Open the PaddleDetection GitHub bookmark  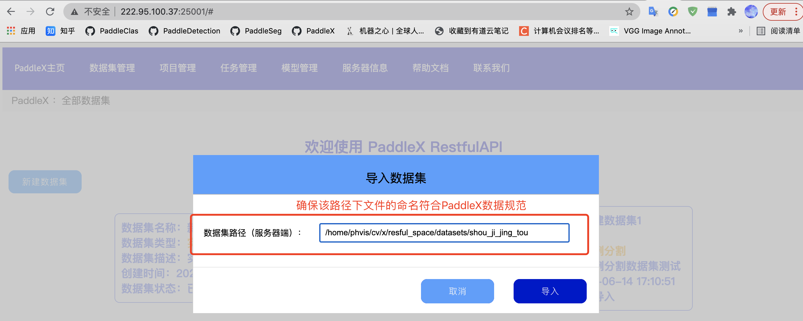(x=184, y=31)
